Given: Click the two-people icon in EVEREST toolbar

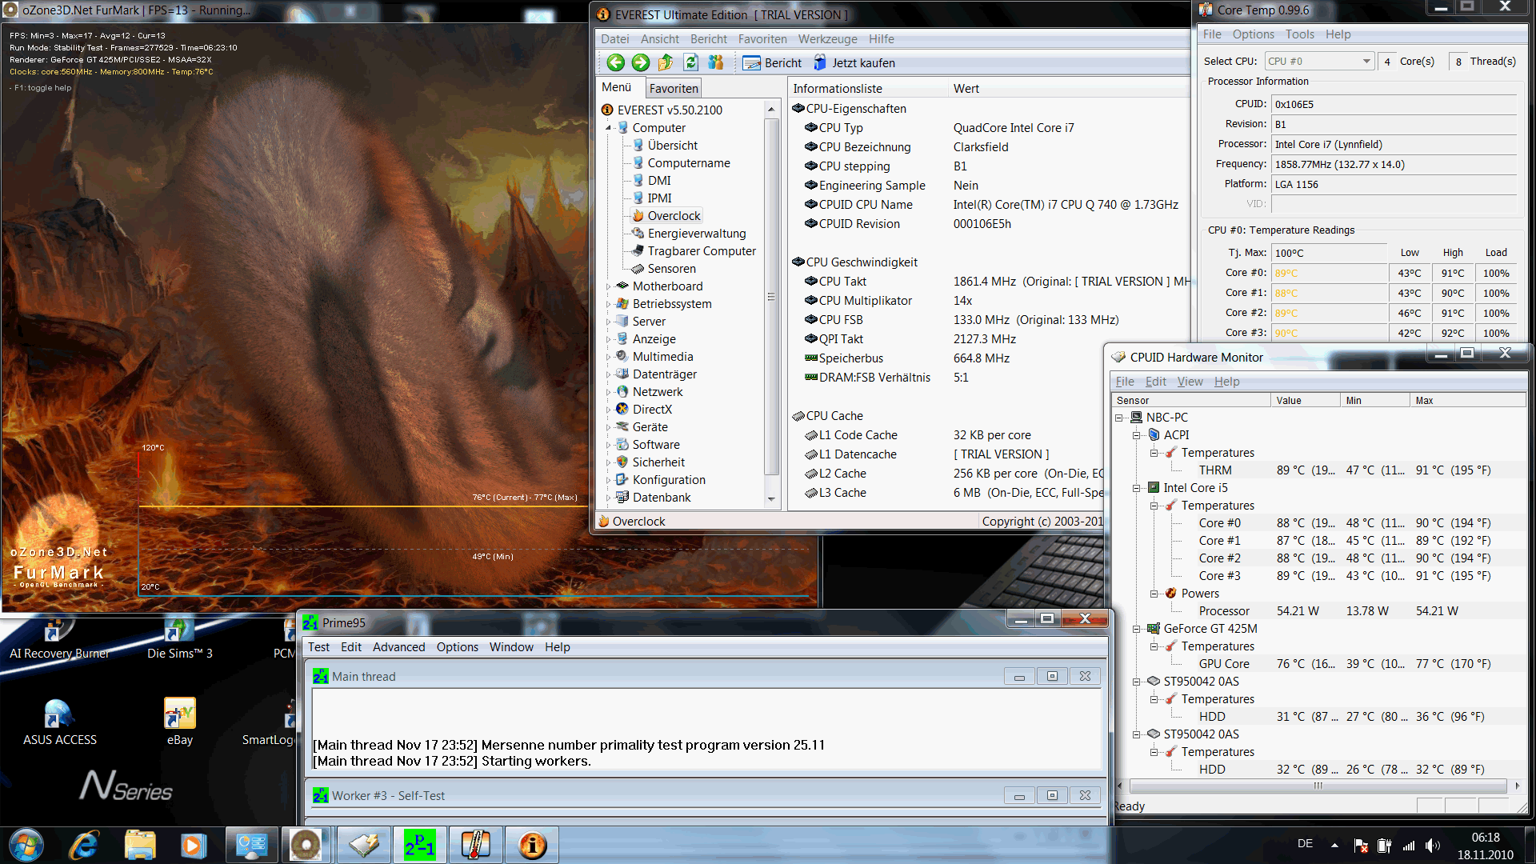Looking at the screenshot, I should (x=716, y=62).
